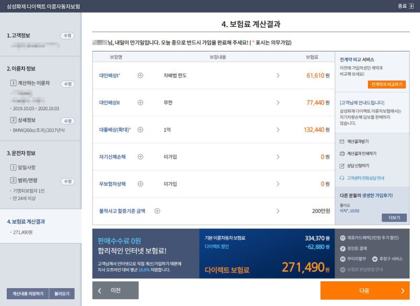Open the 3. 운전자 정보 step
Viewport: 420px width, 306px height.
(21, 153)
